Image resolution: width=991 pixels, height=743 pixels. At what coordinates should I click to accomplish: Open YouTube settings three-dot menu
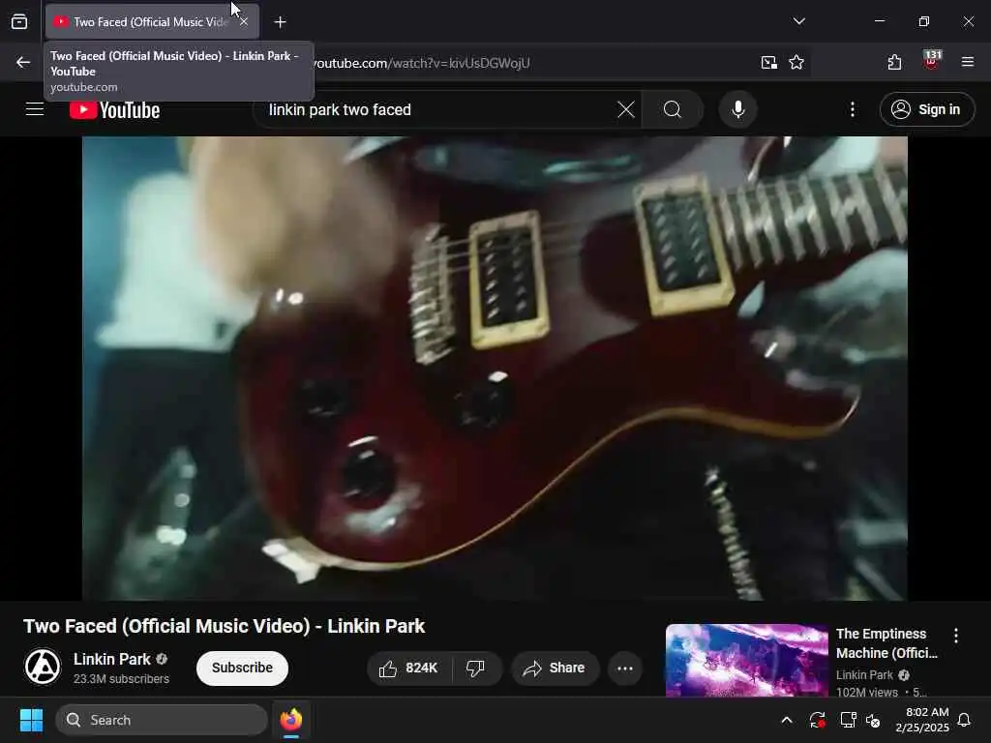(852, 109)
